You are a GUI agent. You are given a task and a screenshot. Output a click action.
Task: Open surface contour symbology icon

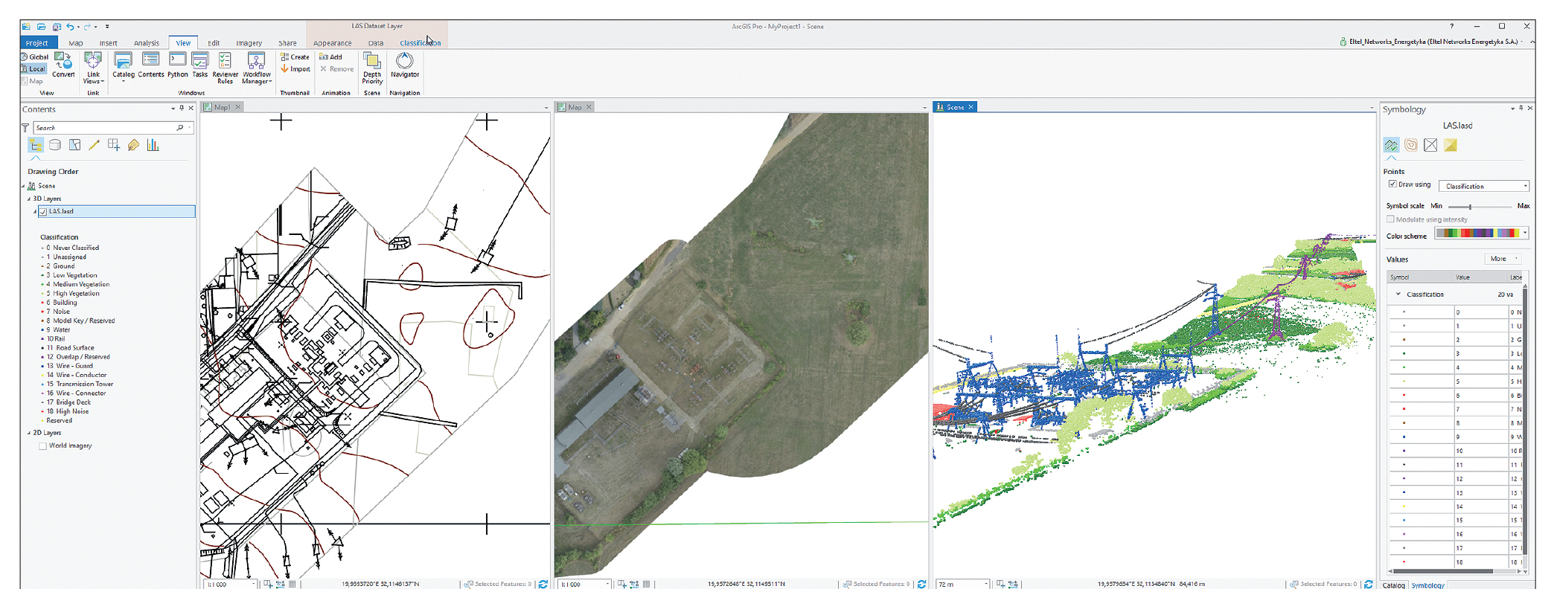coord(1411,145)
